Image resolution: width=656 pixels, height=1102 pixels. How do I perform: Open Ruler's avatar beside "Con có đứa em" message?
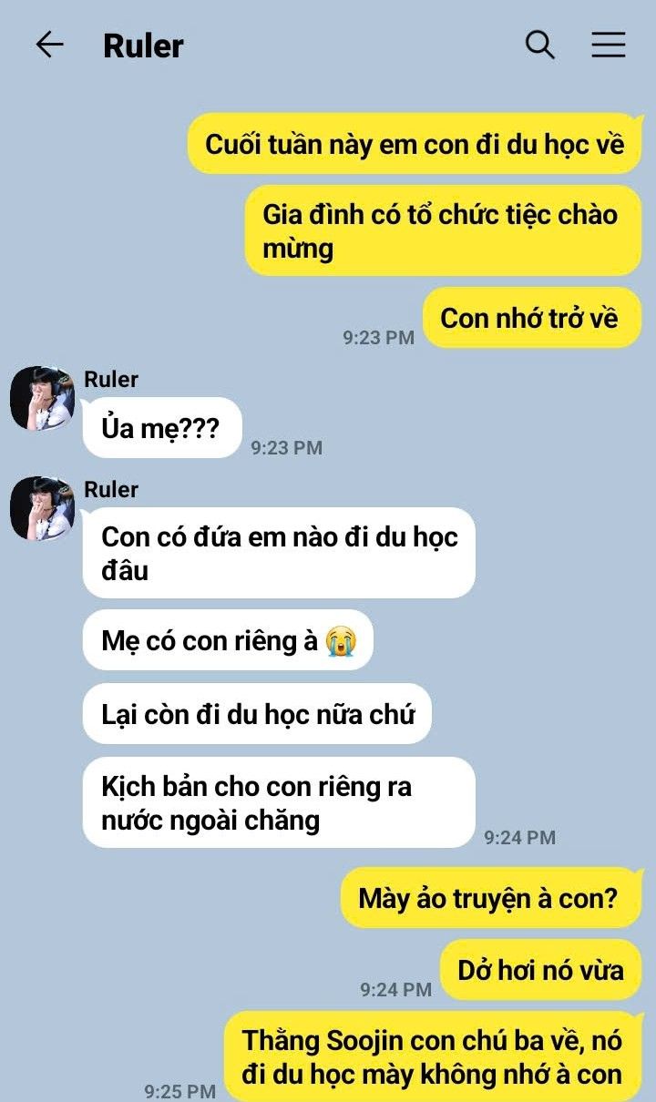(42, 508)
